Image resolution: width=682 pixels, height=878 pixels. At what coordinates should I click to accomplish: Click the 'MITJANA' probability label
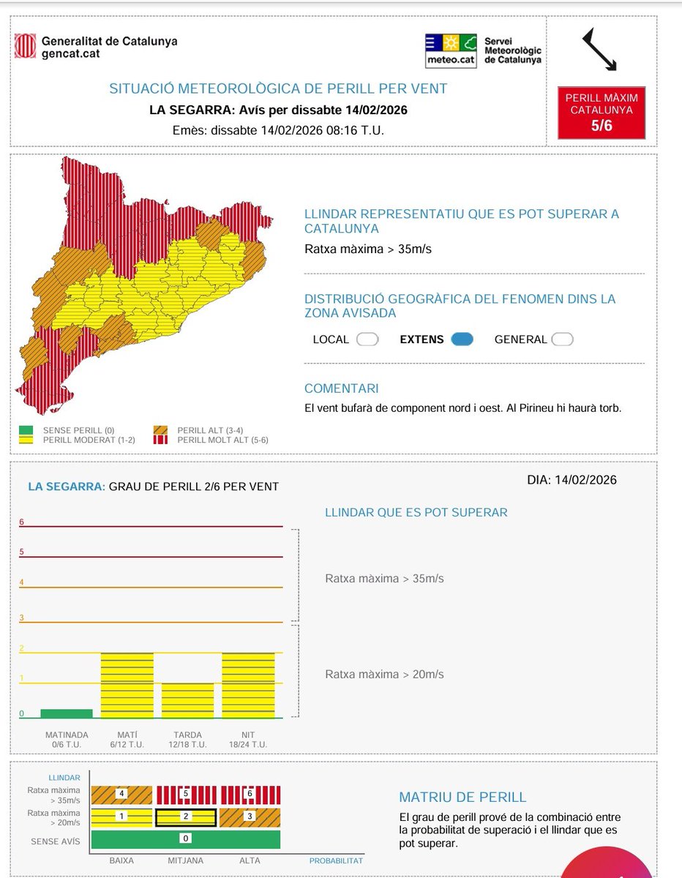point(185,861)
